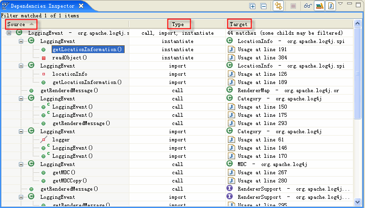Select LoggingEvent() constructor used at line 175
This screenshot has width=365, height=208.
(x=72, y=115)
